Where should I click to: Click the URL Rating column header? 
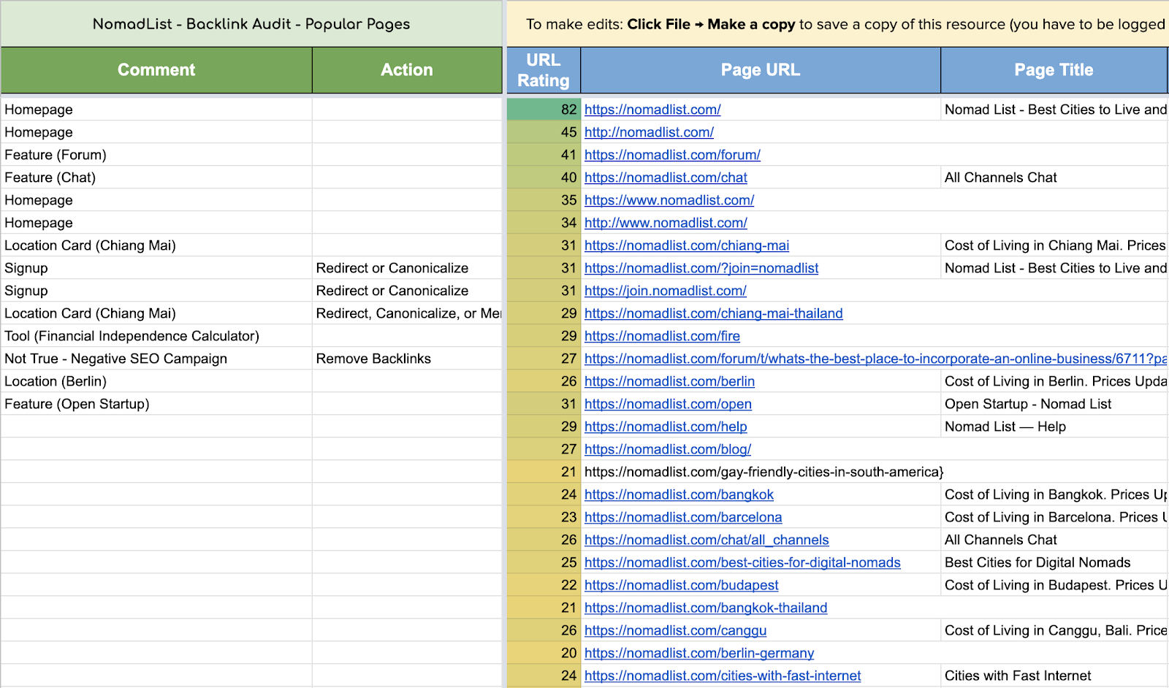pos(544,70)
